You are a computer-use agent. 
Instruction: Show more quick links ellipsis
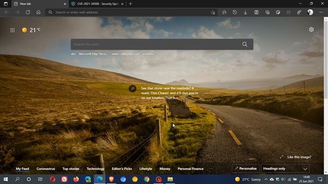pos(160,54)
